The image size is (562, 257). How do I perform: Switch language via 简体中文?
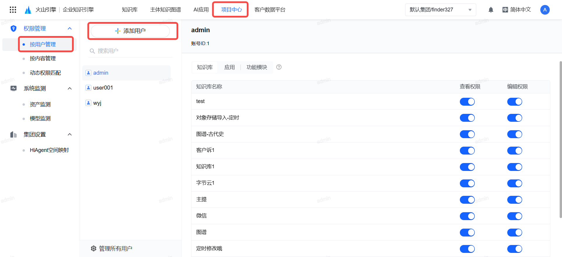pos(520,10)
